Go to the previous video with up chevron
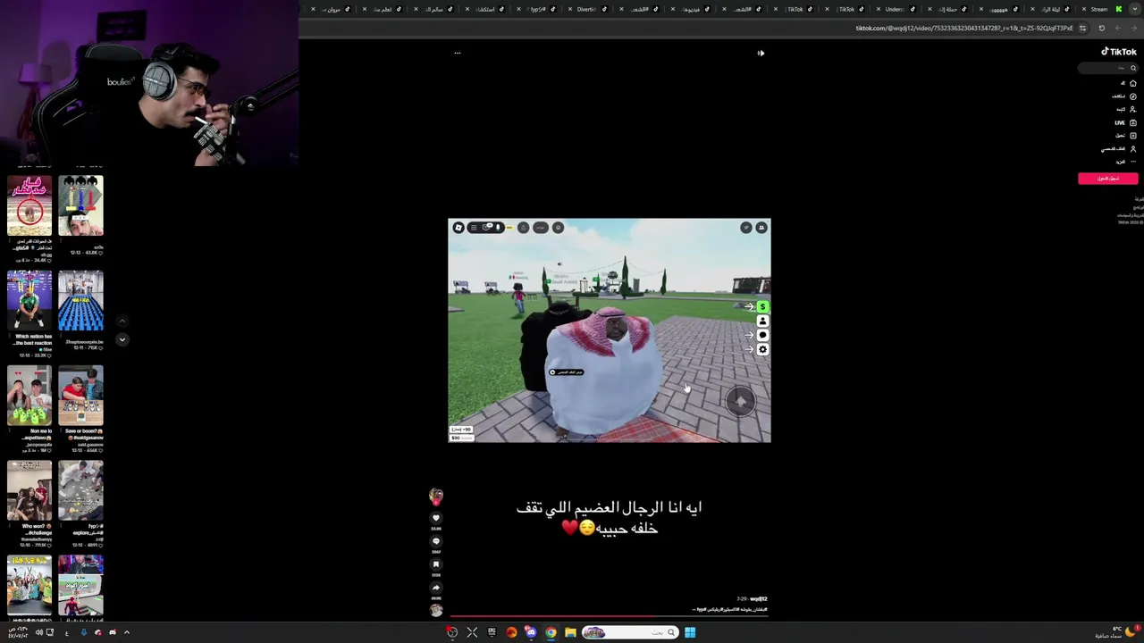The image size is (1144, 643). coord(122,321)
